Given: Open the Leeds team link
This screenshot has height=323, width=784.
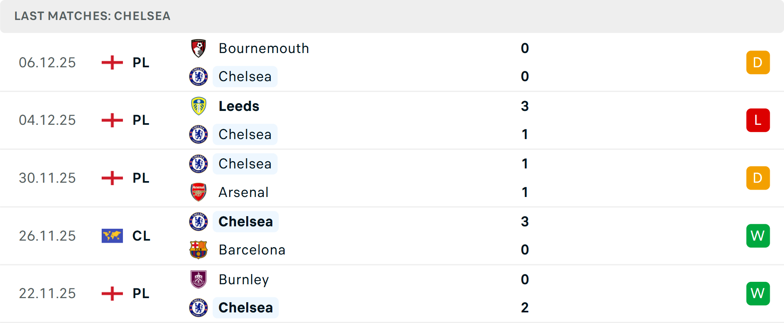Looking at the screenshot, I should (239, 106).
